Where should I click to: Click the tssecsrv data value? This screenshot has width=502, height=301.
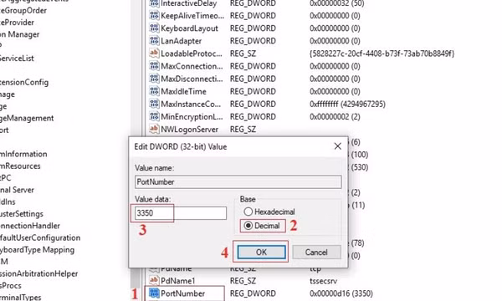[x=323, y=281]
